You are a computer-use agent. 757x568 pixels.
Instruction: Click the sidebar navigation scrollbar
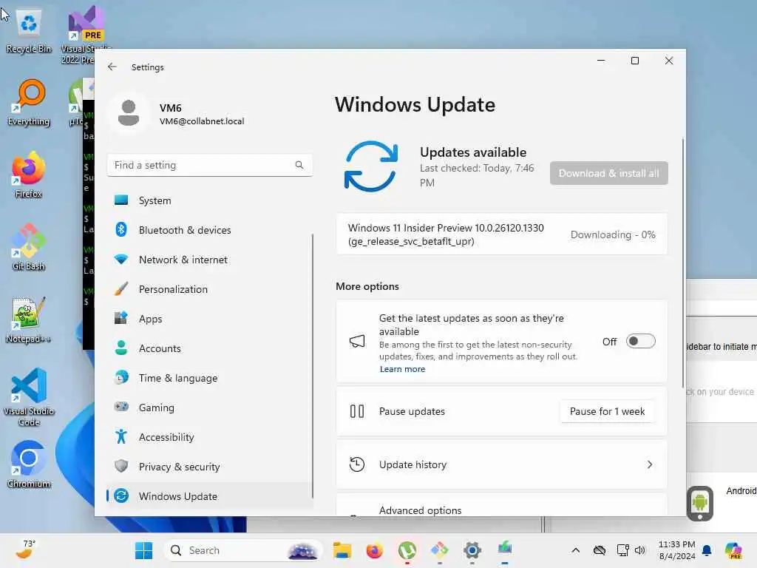[x=313, y=365]
